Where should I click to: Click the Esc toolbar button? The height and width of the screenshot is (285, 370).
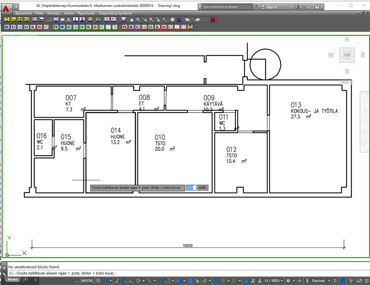click(179, 19)
